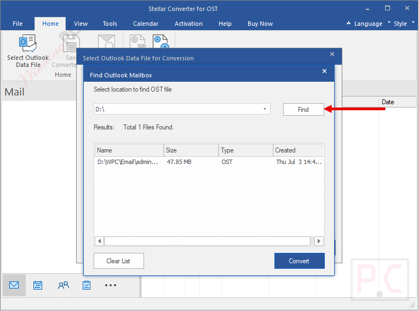Click the three-dots more navigation options

point(110,285)
